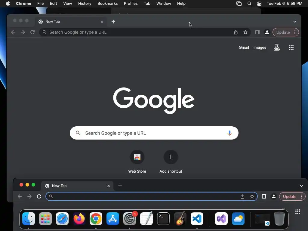Screen dimensions: 308x231
Task: Launch Safari from the Dock
Action: coord(62,218)
